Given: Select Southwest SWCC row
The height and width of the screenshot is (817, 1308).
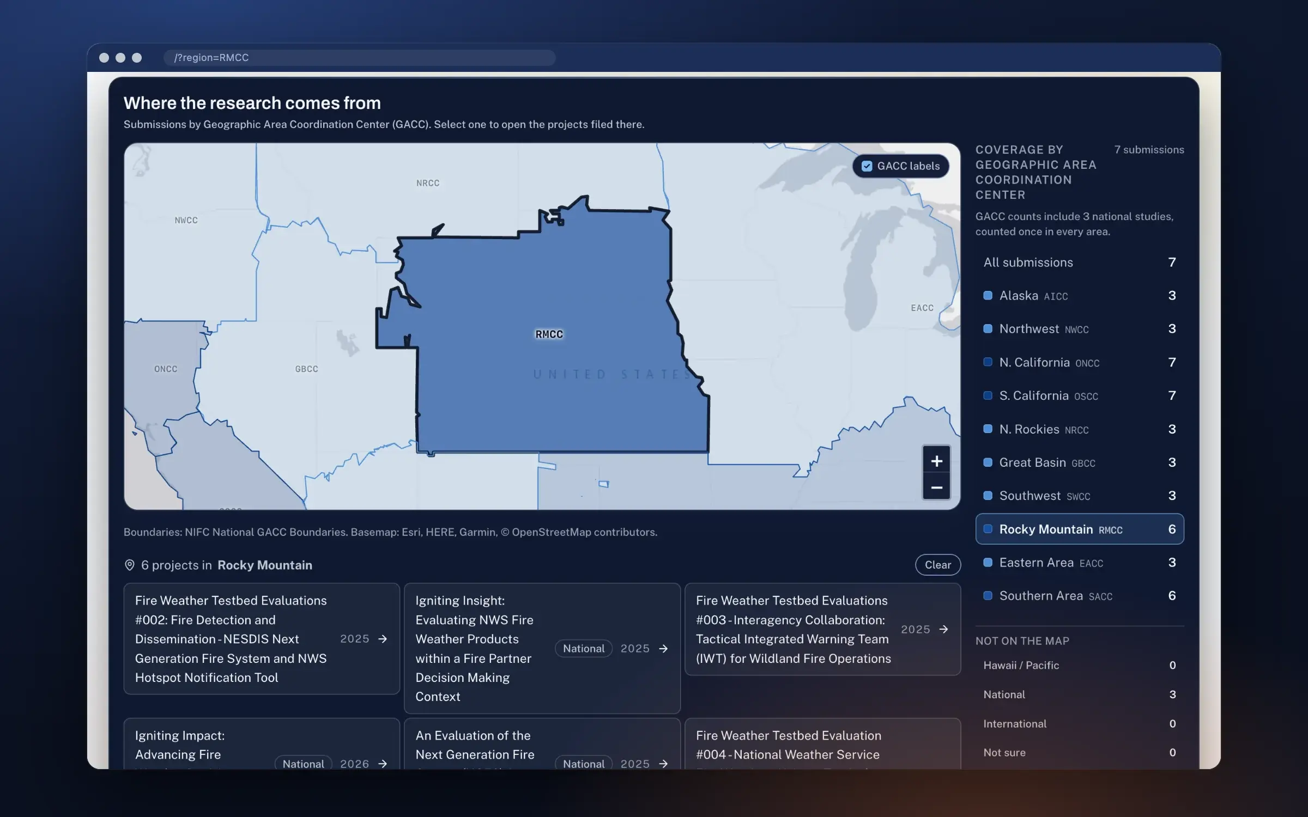Looking at the screenshot, I should coord(1079,496).
